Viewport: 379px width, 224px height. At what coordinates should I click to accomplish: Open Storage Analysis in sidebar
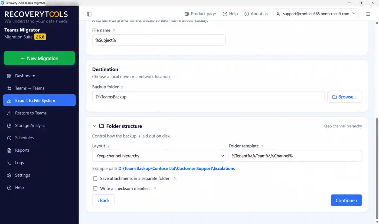[x=39, y=126]
